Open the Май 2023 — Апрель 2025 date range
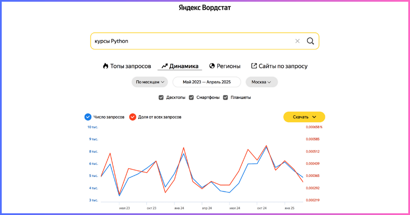This screenshot has width=410, height=215. point(207,82)
